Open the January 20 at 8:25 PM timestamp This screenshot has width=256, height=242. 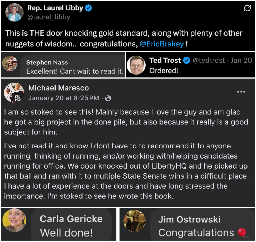click(x=63, y=98)
